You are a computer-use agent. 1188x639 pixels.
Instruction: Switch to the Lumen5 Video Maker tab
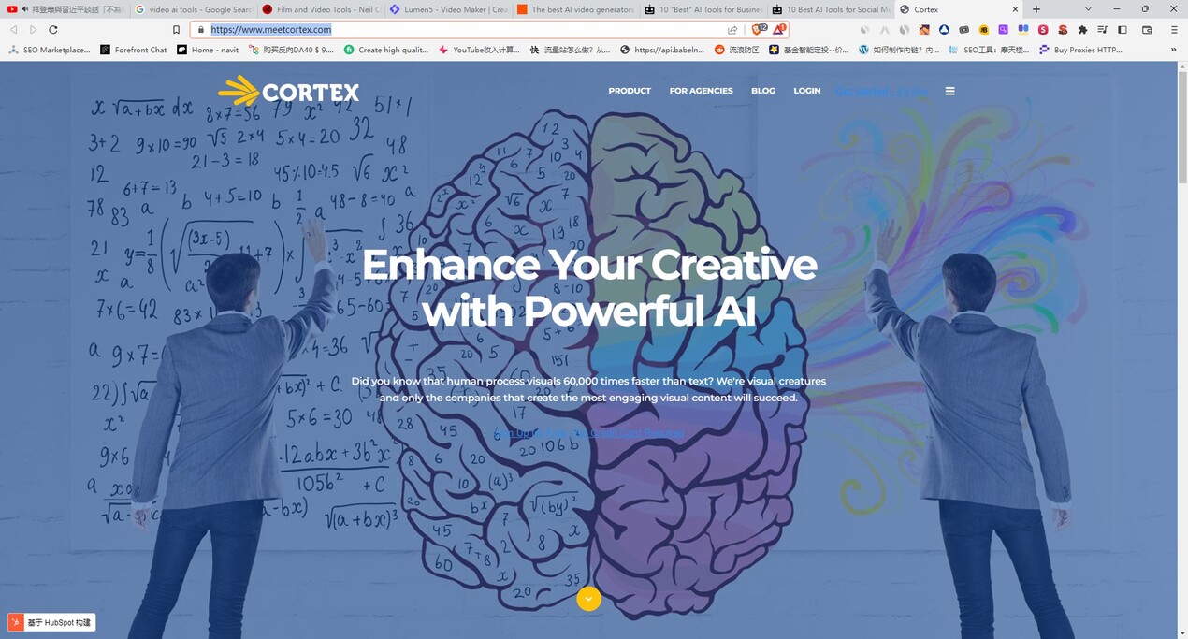pyautogui.click(x=449, y=9)
